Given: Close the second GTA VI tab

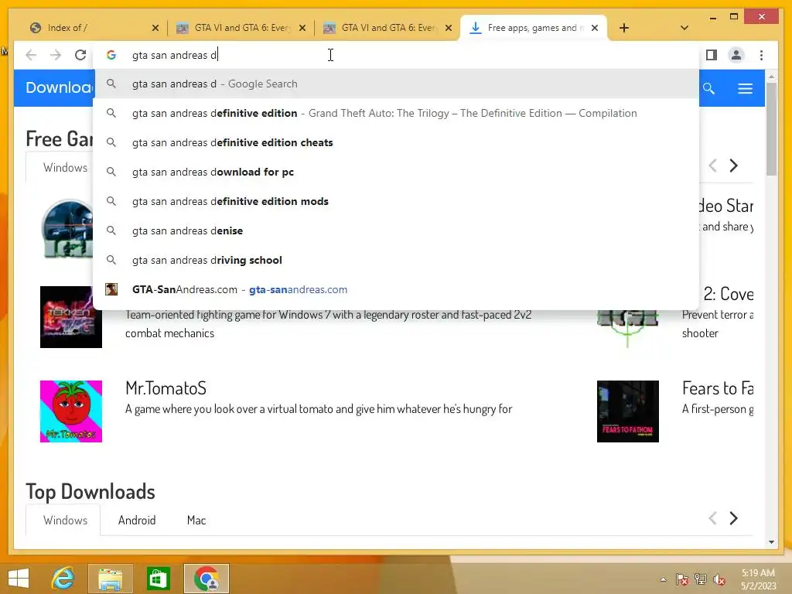Looking at the screenshot, I should [449, 28].
